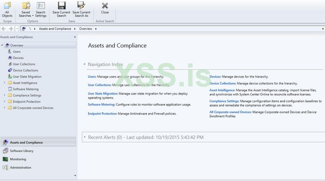Open the navigation history dropdown arrow

tap(17, 29)
